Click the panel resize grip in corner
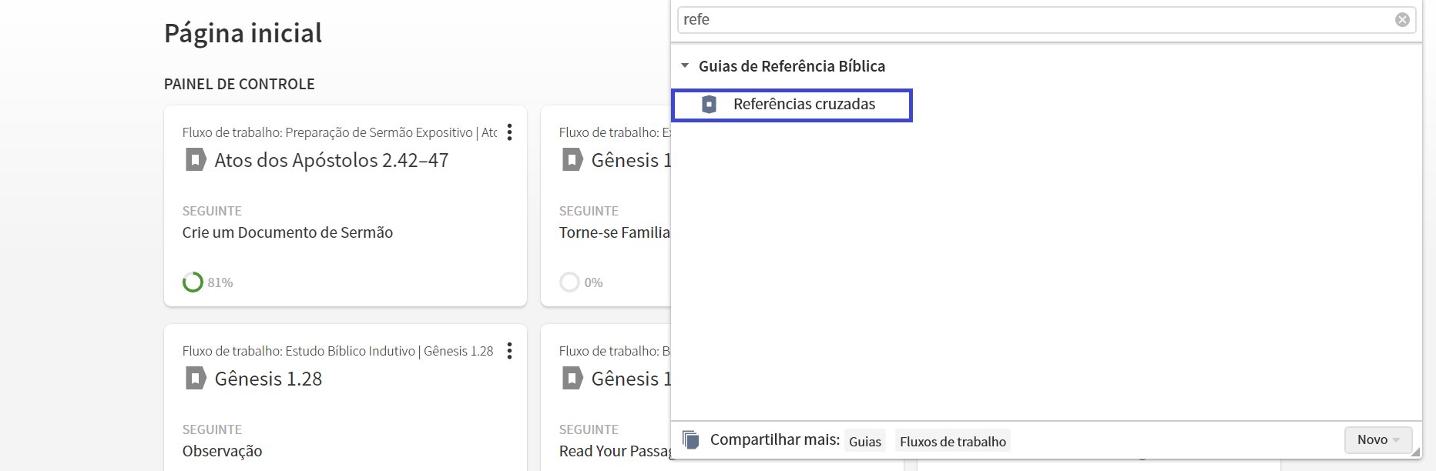This screenshot has height=471, width=1436. (1416, 453)
